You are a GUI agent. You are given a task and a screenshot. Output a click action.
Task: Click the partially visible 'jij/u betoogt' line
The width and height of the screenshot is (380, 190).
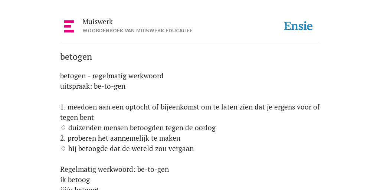79,188
